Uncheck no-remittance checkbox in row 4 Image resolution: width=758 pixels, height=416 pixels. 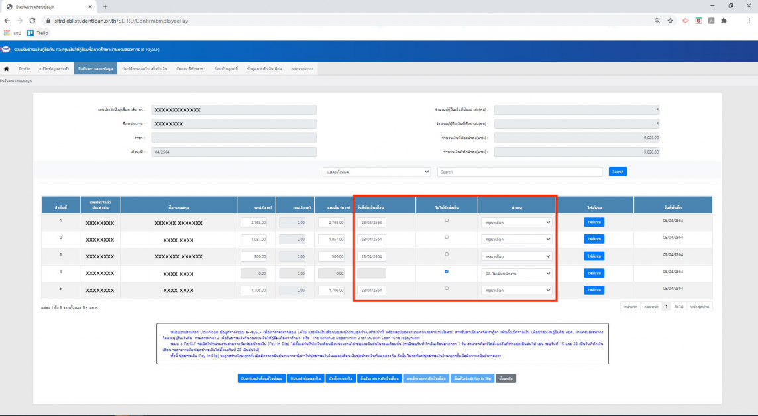pyautogui.click(x=447, y=271)
